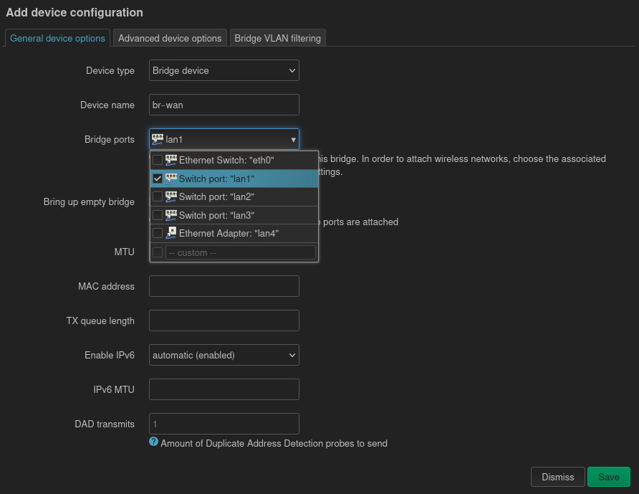
Task: Click the port icon in Bridge ports field
Action: (x=158, y=139)
